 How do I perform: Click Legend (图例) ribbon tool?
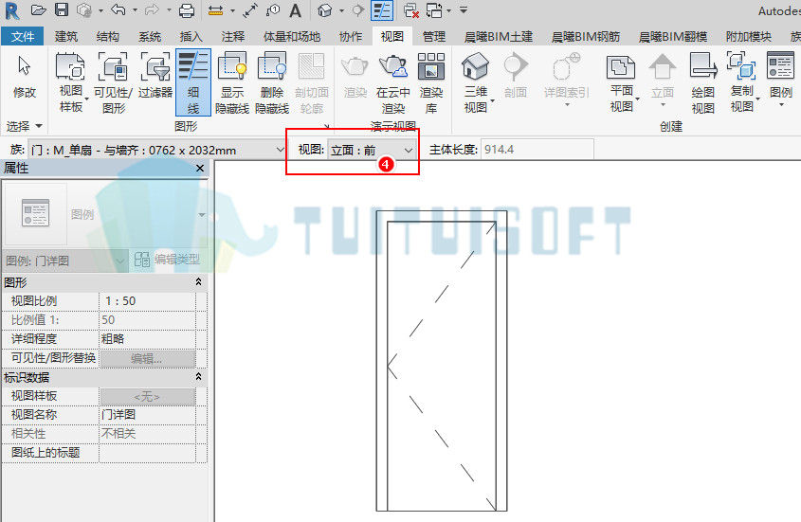tap(780, 80)
